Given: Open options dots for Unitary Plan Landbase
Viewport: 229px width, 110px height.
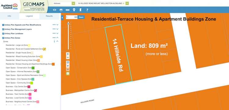Looking at the screenshot, I should [x=54, y=33].
